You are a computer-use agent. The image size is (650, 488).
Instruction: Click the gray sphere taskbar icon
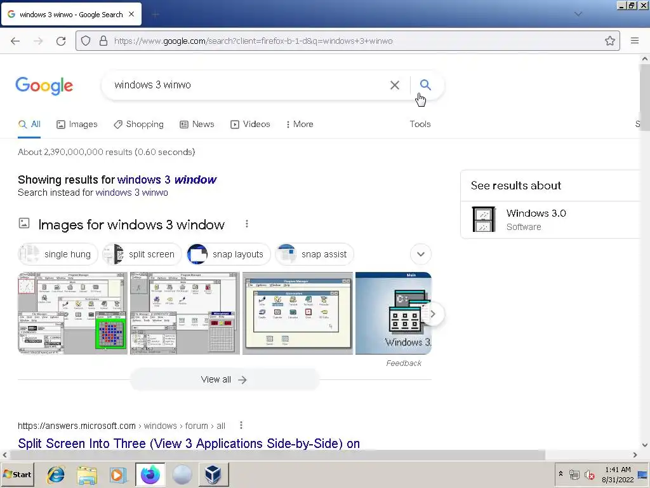182,475
